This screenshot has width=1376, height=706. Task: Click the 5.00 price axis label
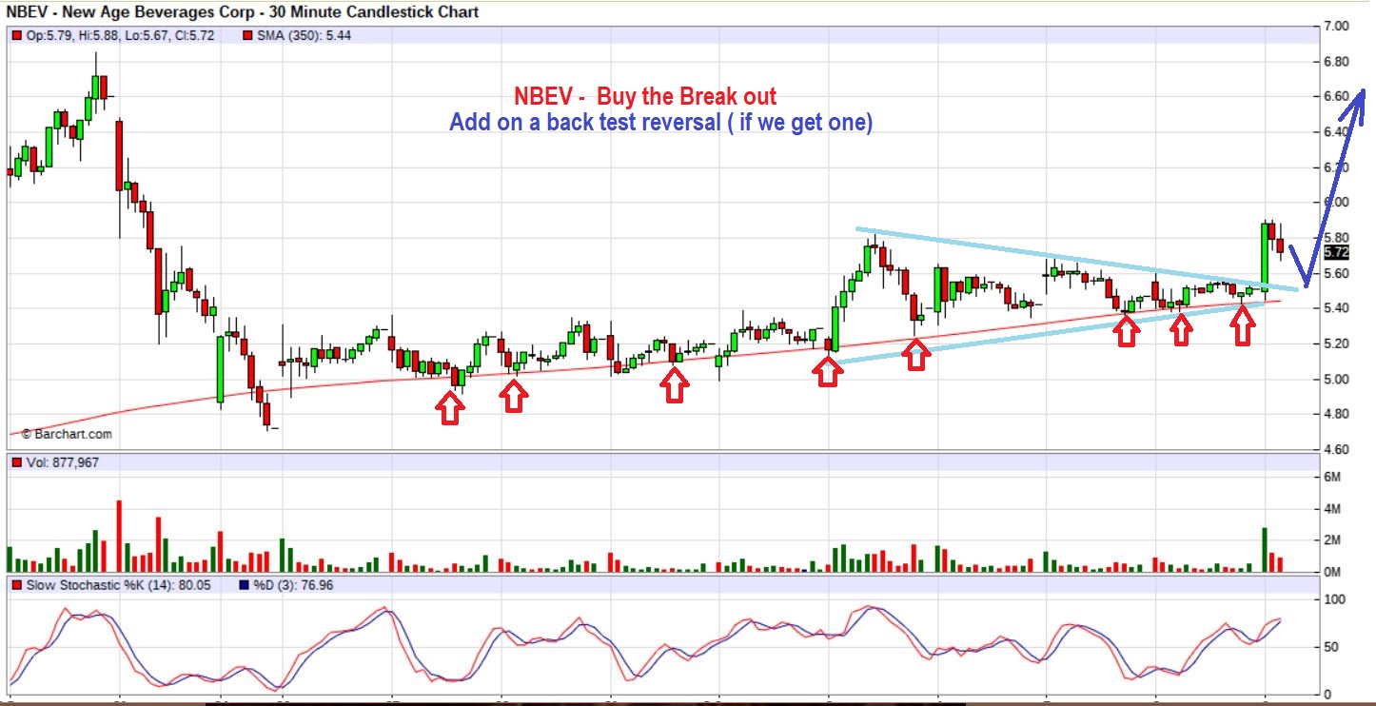point(1335,379)
